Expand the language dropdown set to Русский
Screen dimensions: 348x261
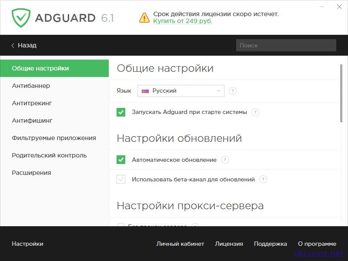pos(181,91)
